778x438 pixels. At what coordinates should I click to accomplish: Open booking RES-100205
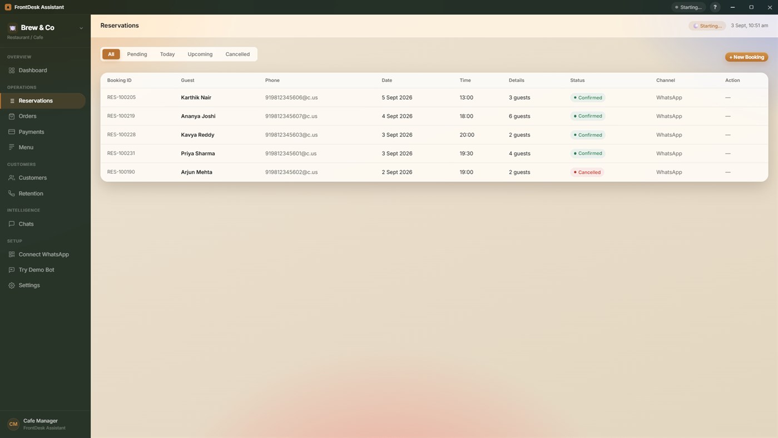121,97
